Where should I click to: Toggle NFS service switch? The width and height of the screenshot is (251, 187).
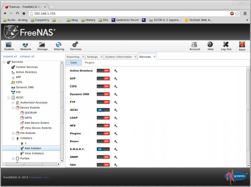coord(103,125)
